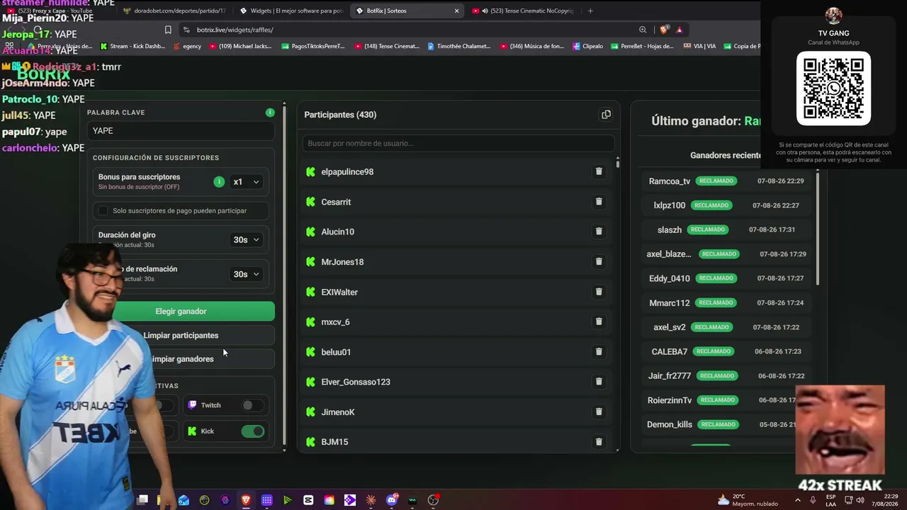
Task: Remove Elver_Gonsaso123 with trash icon
Action: [599, 382]
